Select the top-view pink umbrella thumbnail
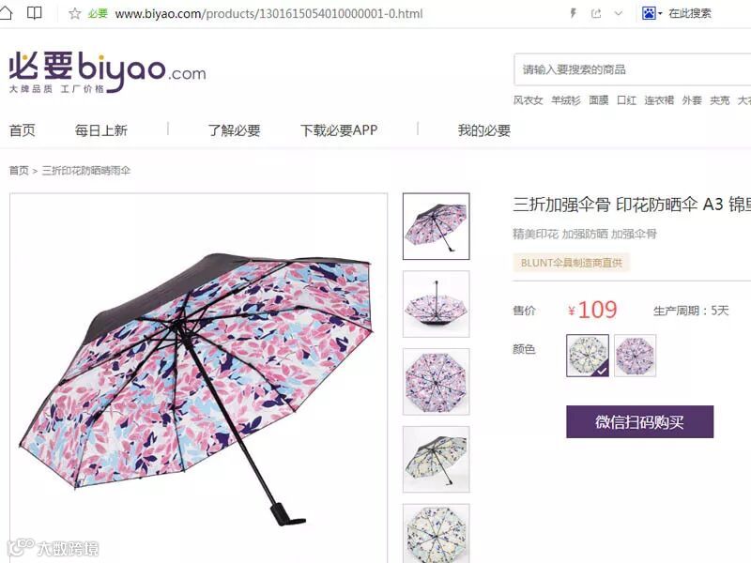Image resolution: width=751 pixels, height=563 pixels. (x=437, y=382)
